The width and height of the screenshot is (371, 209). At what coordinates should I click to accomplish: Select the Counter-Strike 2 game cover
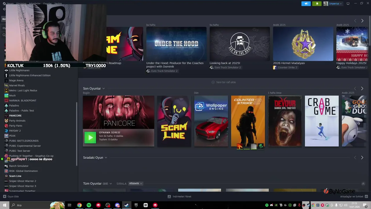tap(248, 121)
